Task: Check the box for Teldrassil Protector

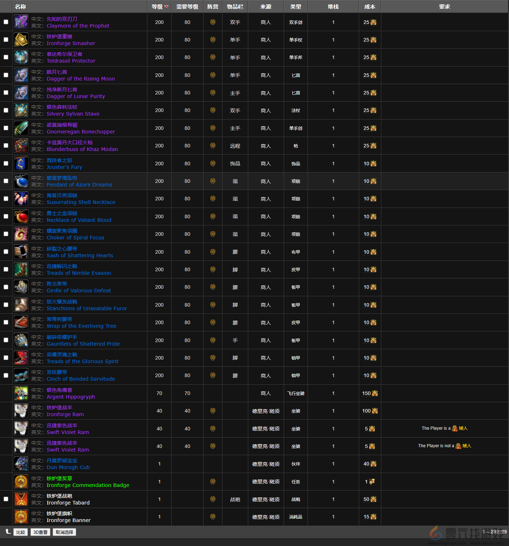Action: click(x=6, y=57)
